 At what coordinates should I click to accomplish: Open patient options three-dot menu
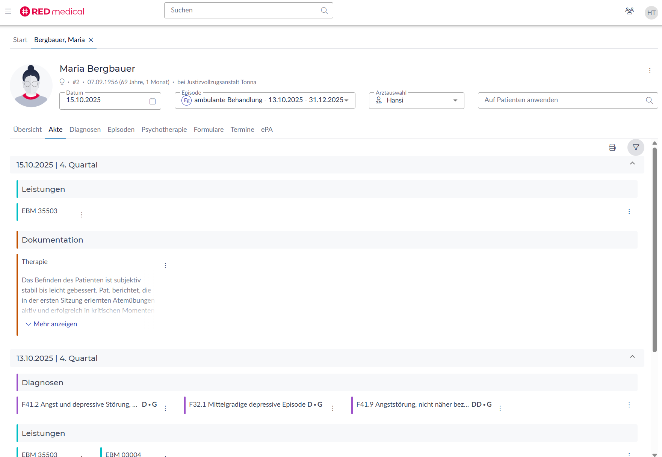pos(650,71)
